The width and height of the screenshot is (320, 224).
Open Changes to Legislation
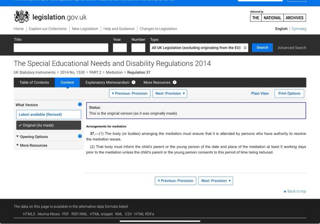(x=158, y=29)
